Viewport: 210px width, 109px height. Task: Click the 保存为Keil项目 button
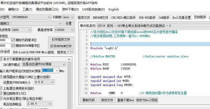coord(147,100)
